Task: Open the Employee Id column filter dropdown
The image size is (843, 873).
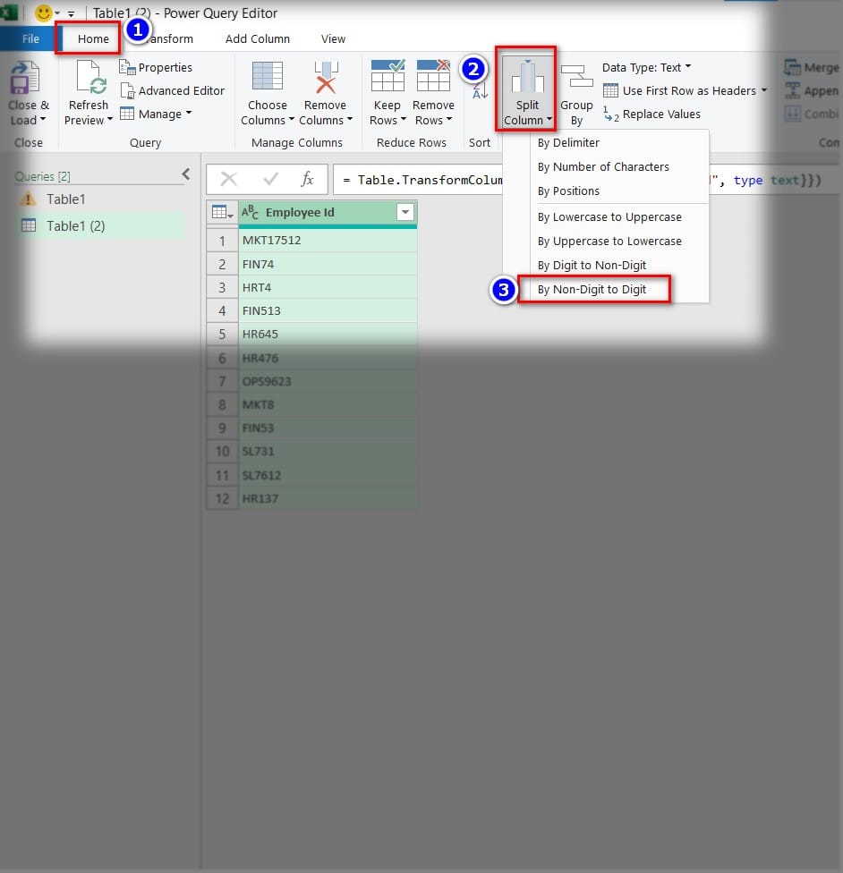Action: click(x=405, y=213)
